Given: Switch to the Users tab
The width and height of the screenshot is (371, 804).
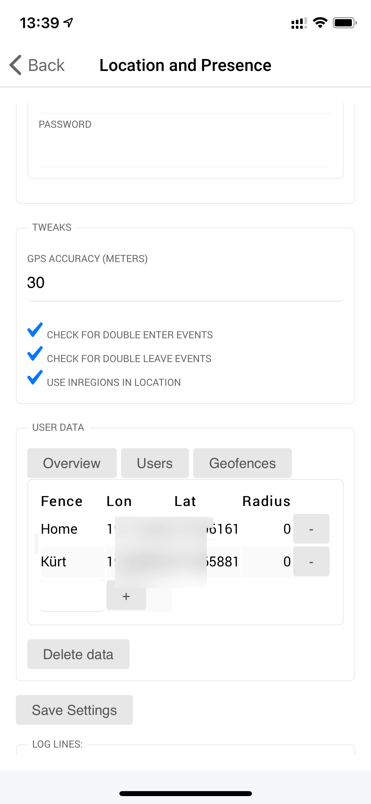Looking at the screenshot, I should click(x=155, y=463).
